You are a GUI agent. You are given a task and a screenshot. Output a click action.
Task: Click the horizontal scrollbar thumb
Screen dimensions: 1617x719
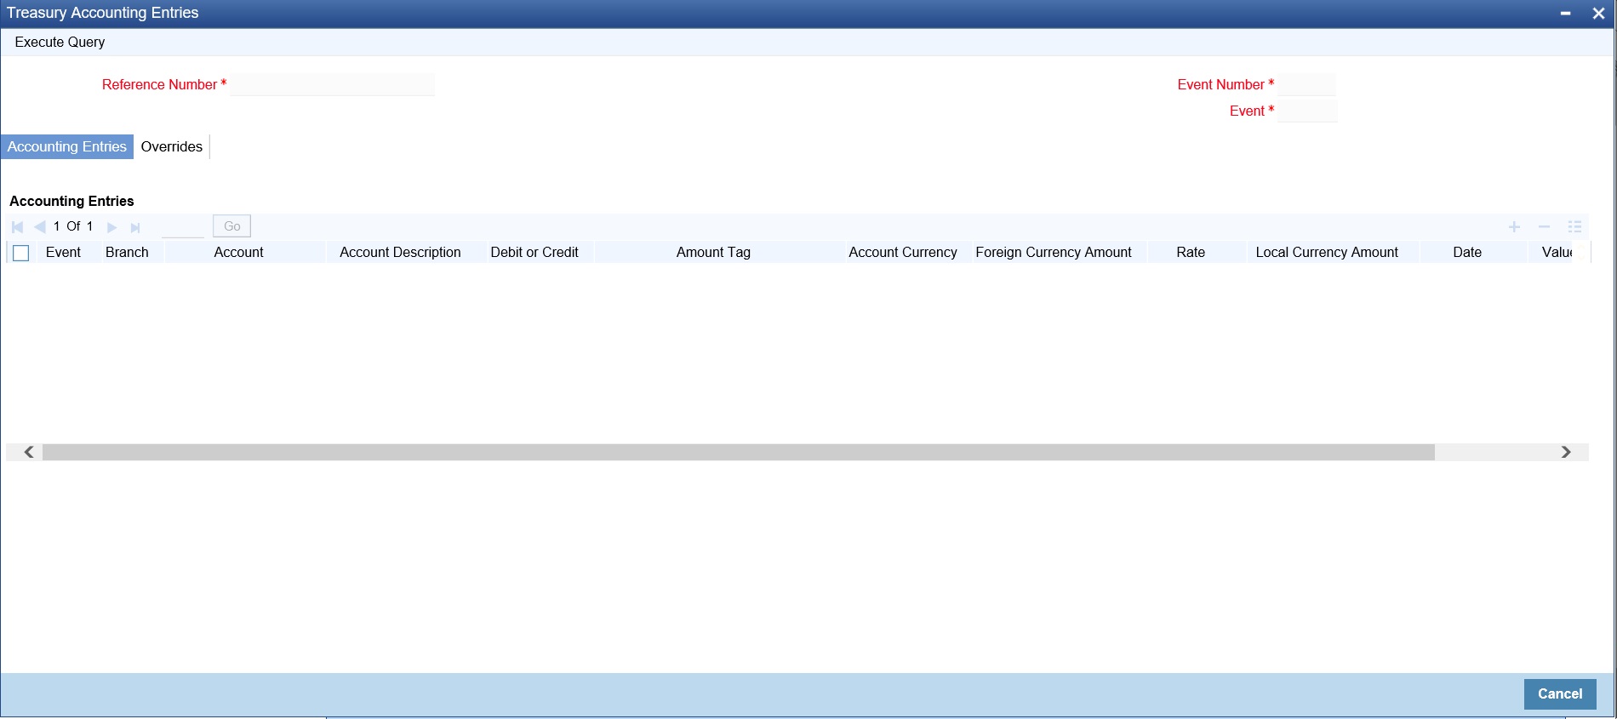click(x=739, y=452)
